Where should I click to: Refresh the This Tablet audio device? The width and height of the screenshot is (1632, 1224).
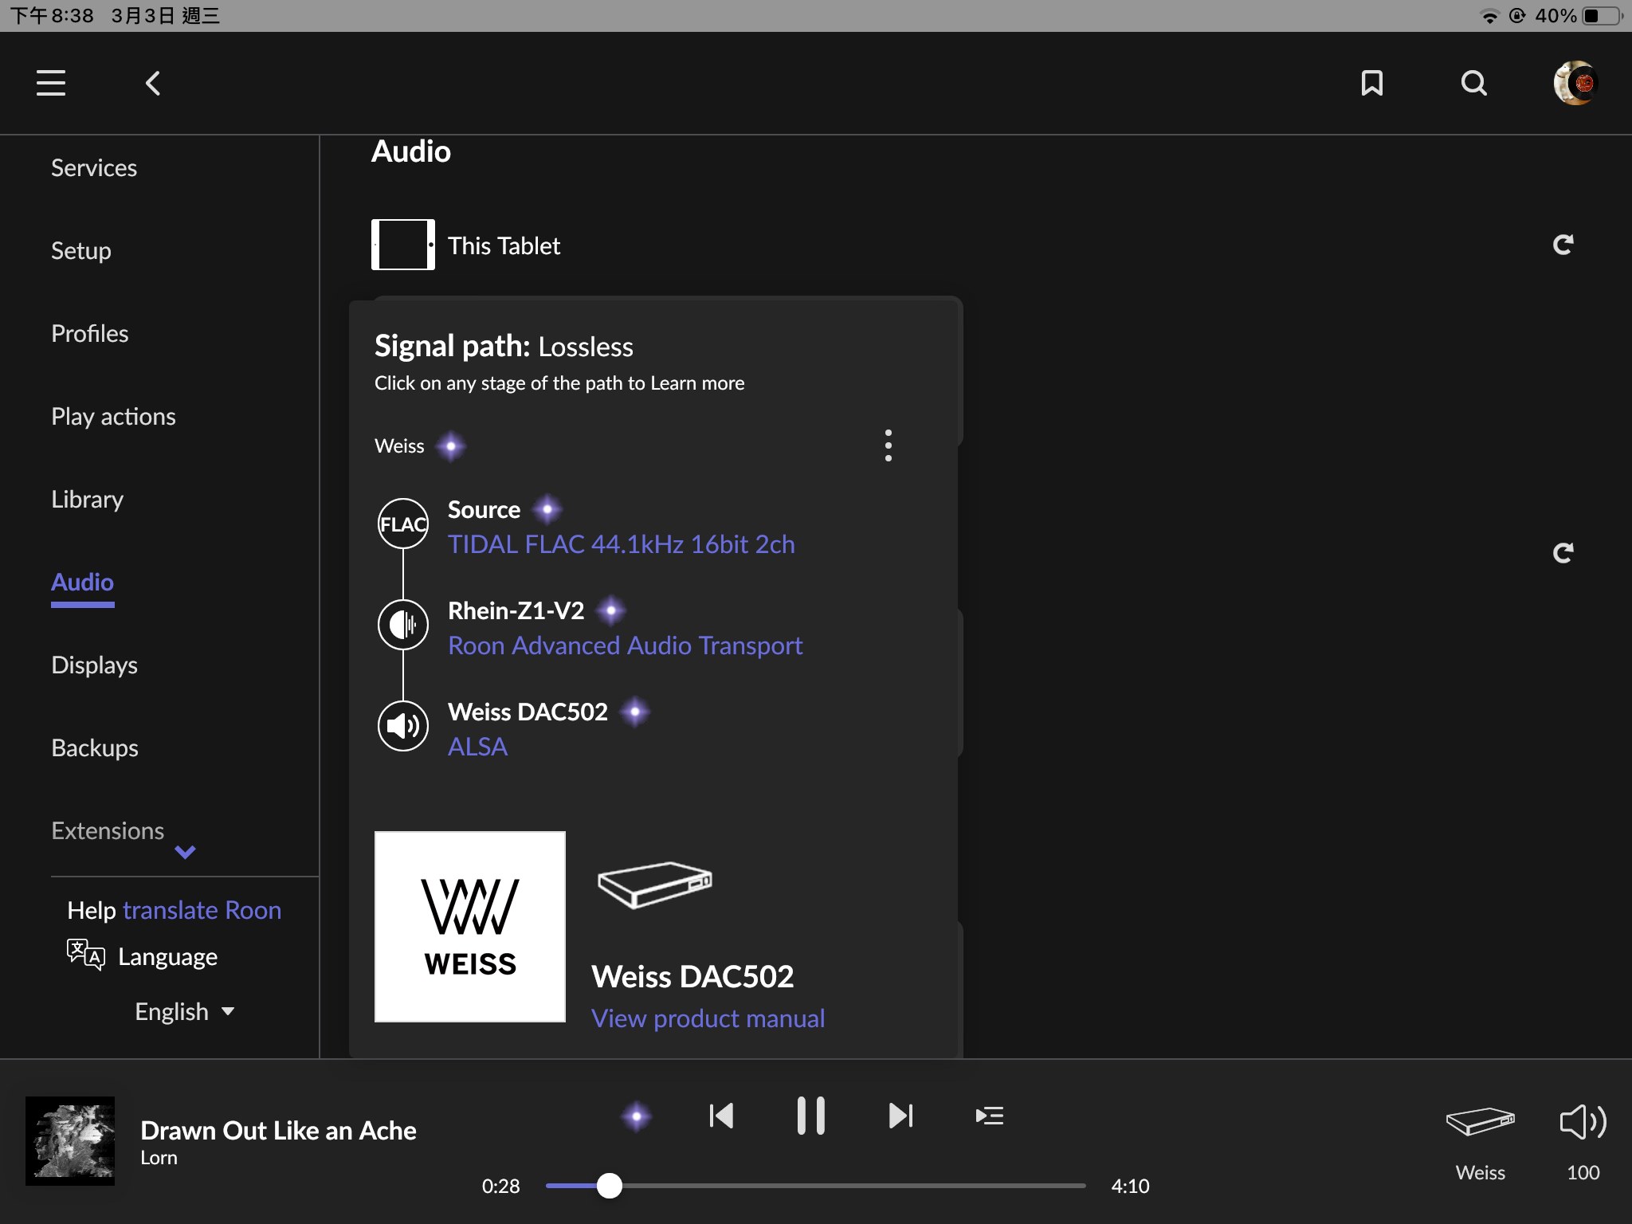(1563, 245)
